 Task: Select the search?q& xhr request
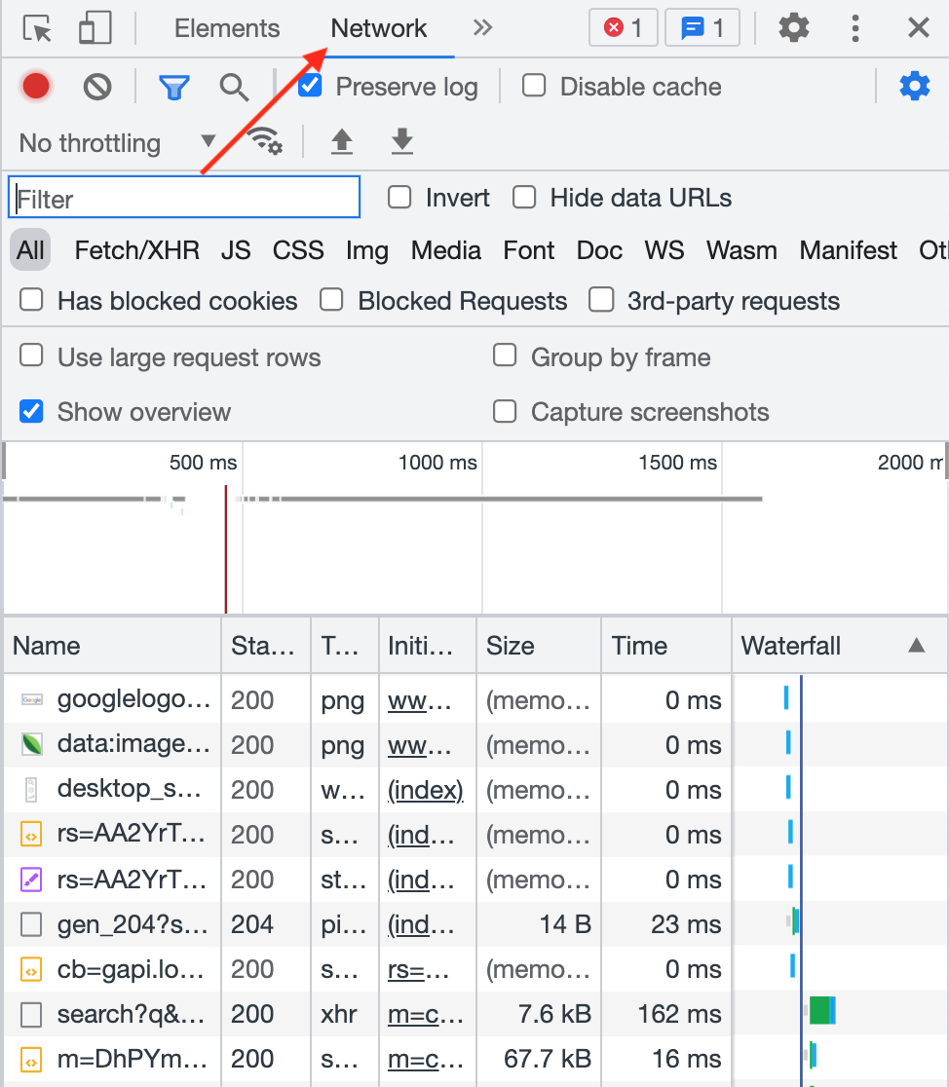[x=475, y=1014]
